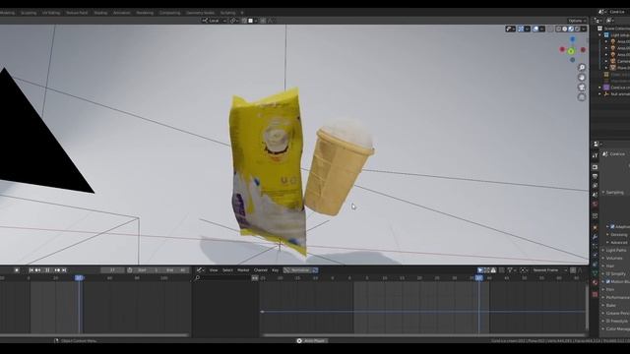Switch to material preview shading

point(571,29)
